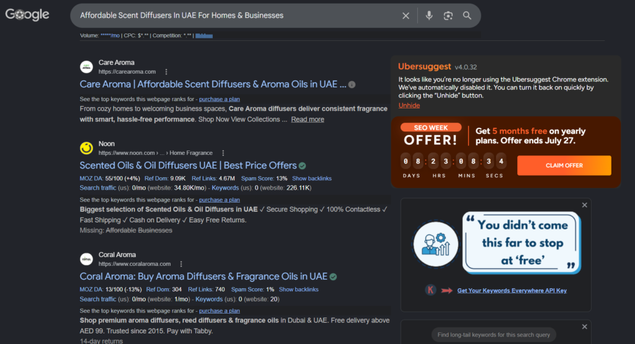The image size is (635, 344).
Task: Click Get Your Keywords Everywhere API Key
Action: point(512,291)
